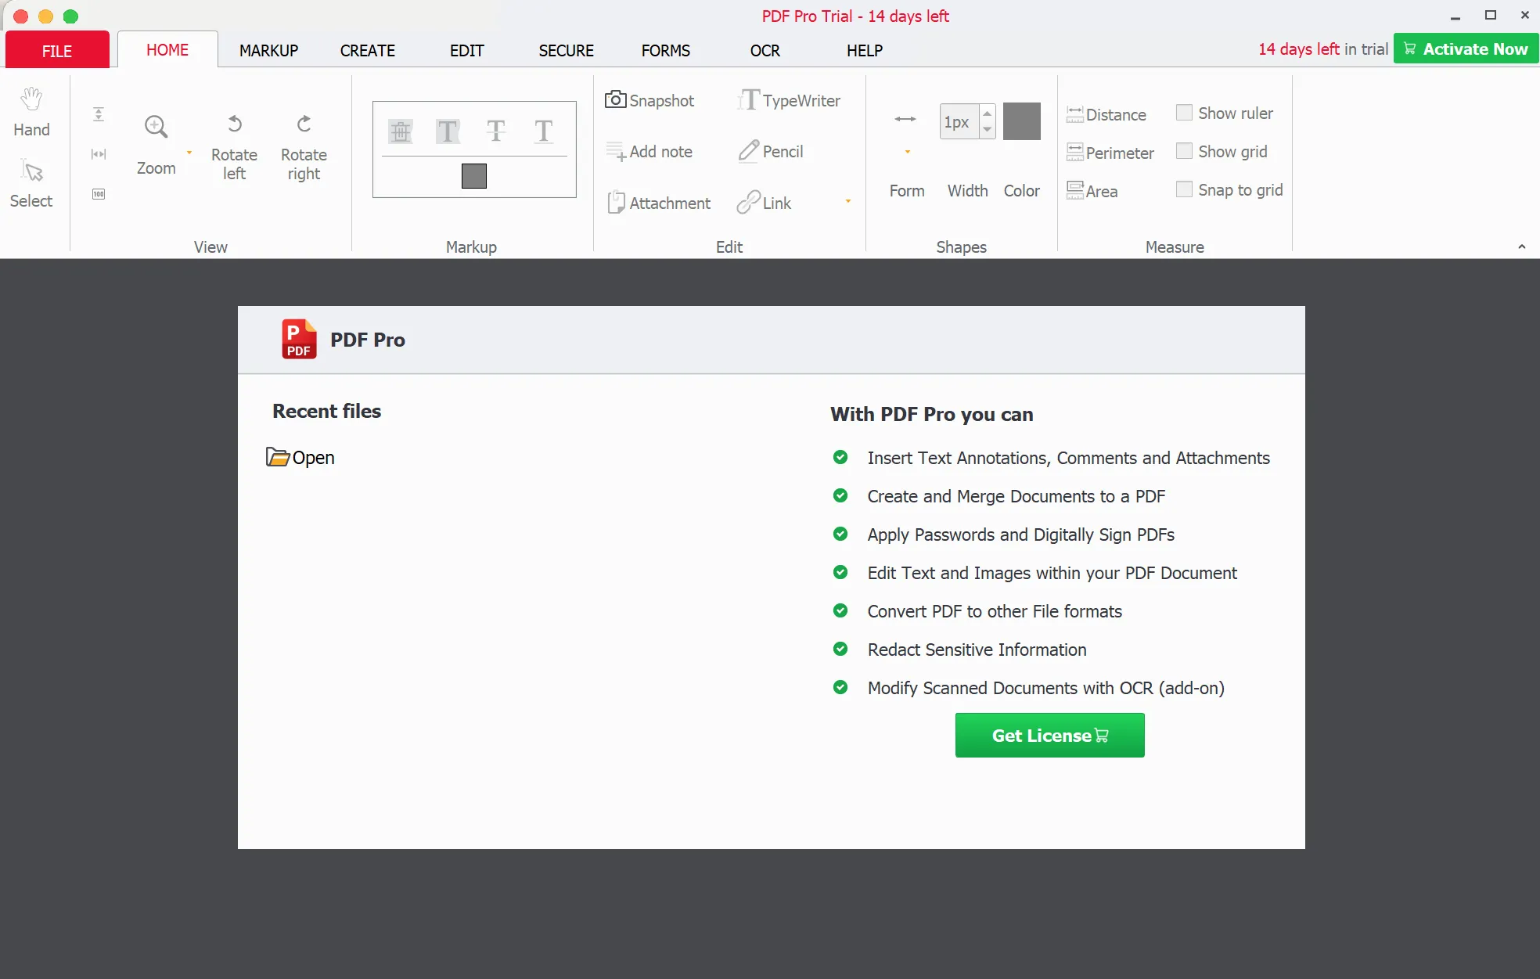Viewport: 1540px width, 979px height.
Task: Choose the underline text markup tool
Action: click(543, 131)
